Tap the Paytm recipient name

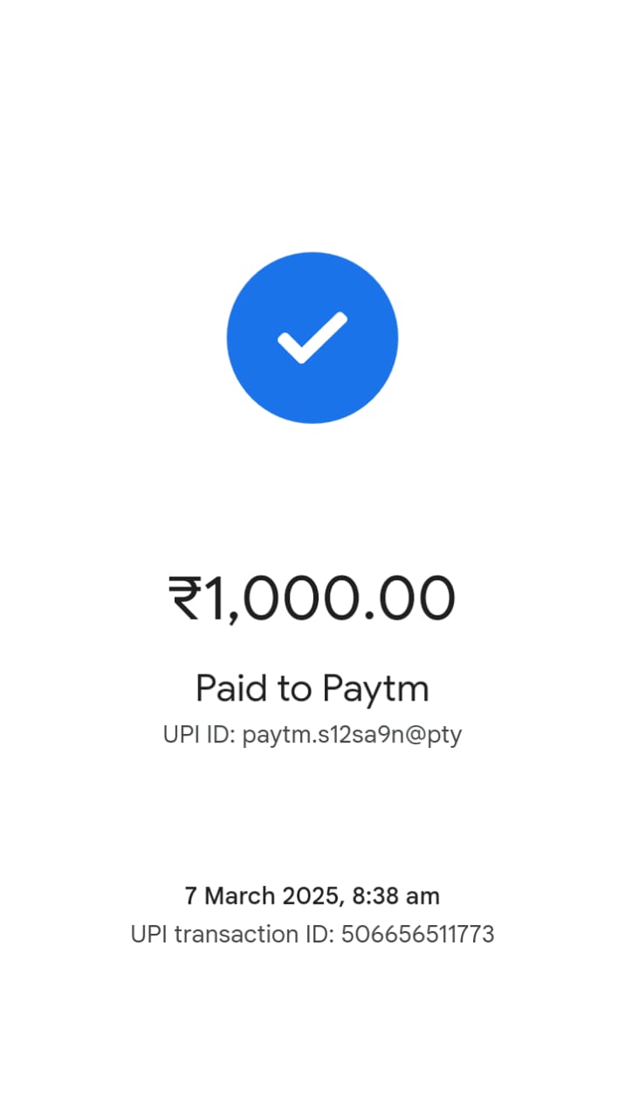(375, 689)
